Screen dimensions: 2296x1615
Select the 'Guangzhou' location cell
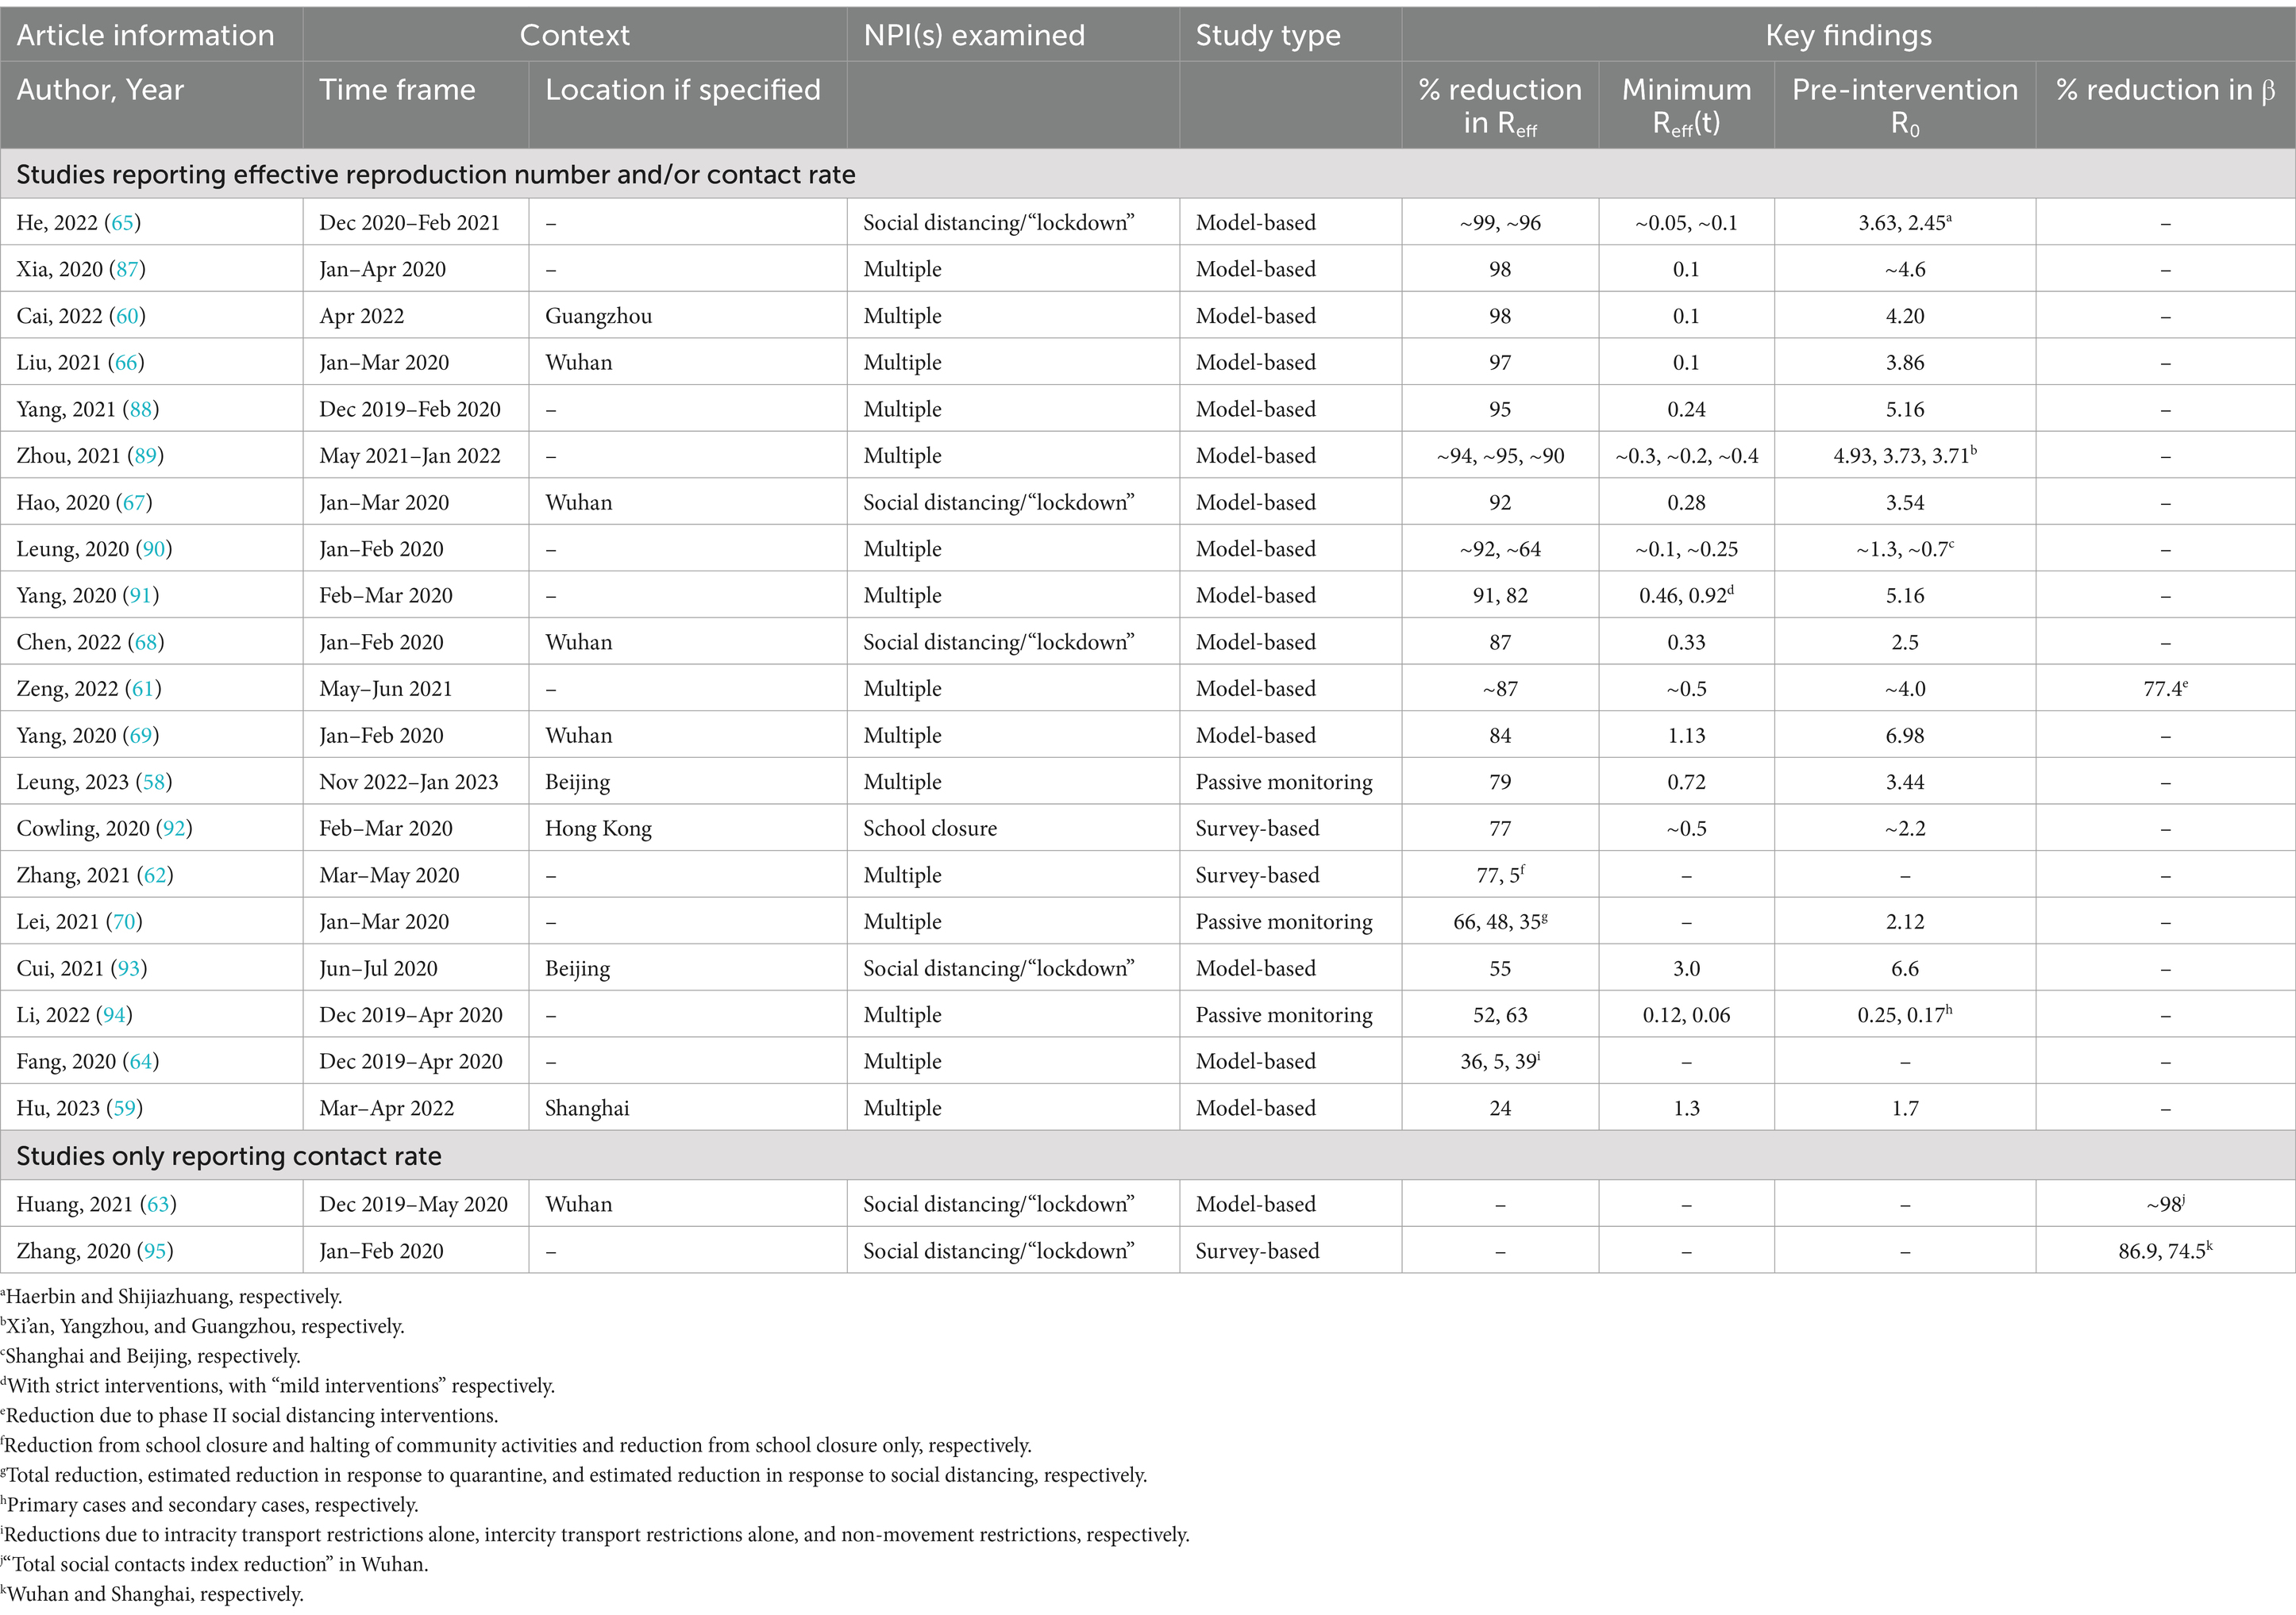point(598,317)
